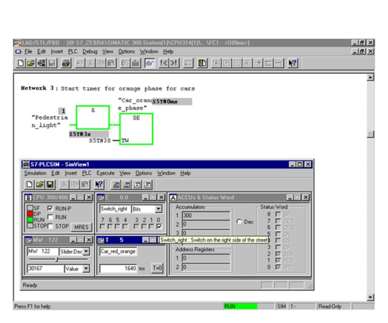Click the Catalog/overviews book icon
This screenshot has height=323, width=388.
[x=202, y=64]
